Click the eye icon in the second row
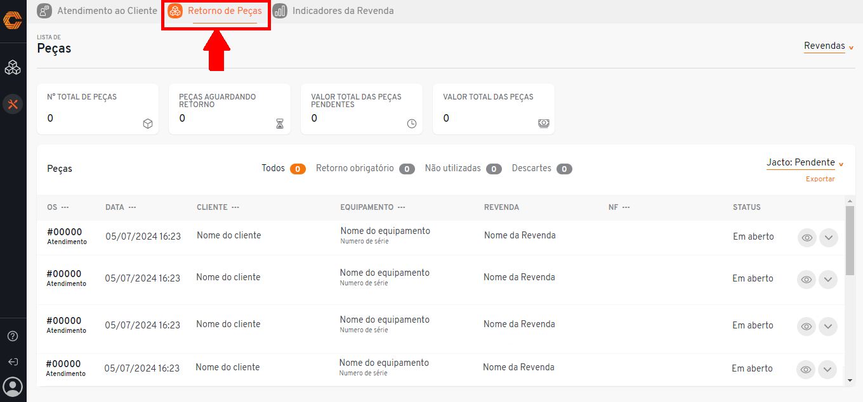This screenshot has height=402, width=863. click(x=807, y=280)
